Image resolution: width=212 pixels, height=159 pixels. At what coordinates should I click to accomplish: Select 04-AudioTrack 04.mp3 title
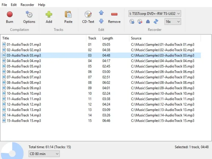click(24, 61)
